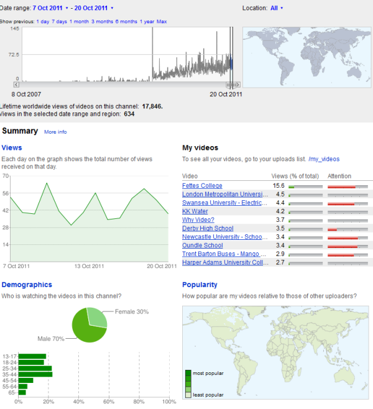Viewport: 373px width, 409px height.
Task: Click the most popular dark green swatch
Action: 188,373
